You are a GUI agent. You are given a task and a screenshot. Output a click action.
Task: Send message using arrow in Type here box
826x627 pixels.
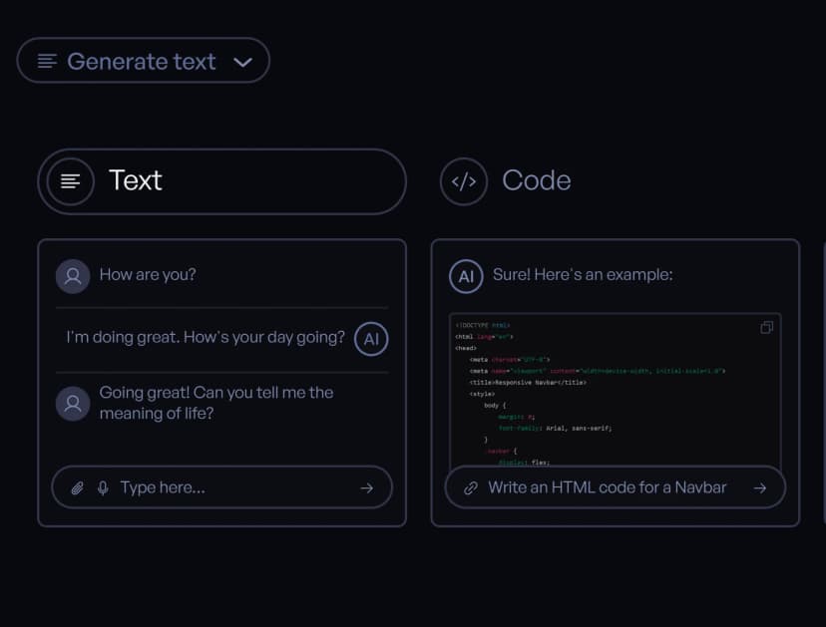366,488
